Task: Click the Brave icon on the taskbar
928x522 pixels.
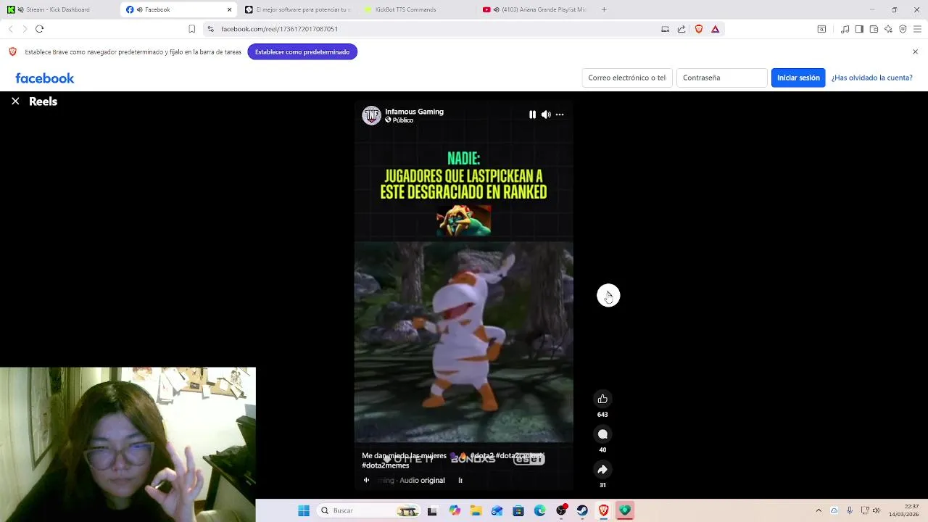Action: pyautogui.click(x=603, y=510)
